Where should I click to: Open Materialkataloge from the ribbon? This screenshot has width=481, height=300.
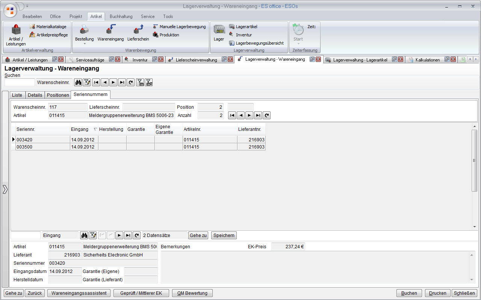(51, 27)
